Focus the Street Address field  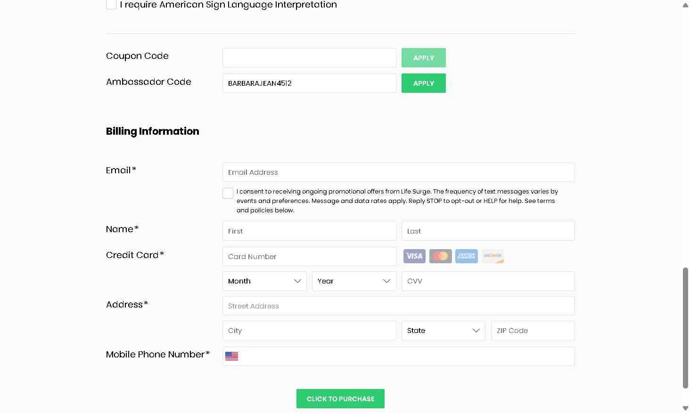coord(398,306)
